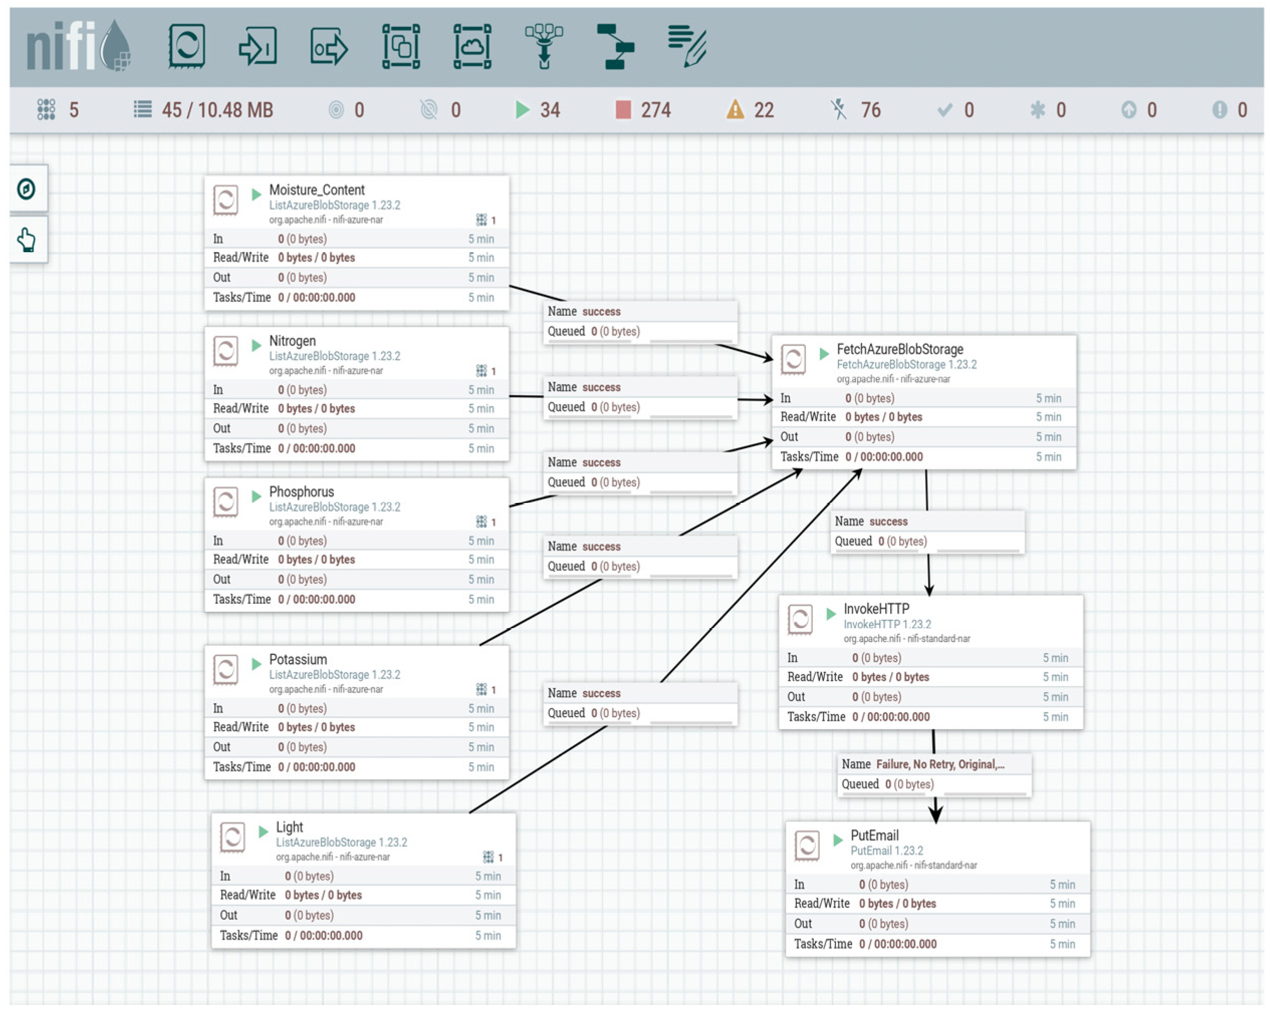Select the Light processor title
The height and width of the screenshot is (1016, 1270).
(289, 826)
